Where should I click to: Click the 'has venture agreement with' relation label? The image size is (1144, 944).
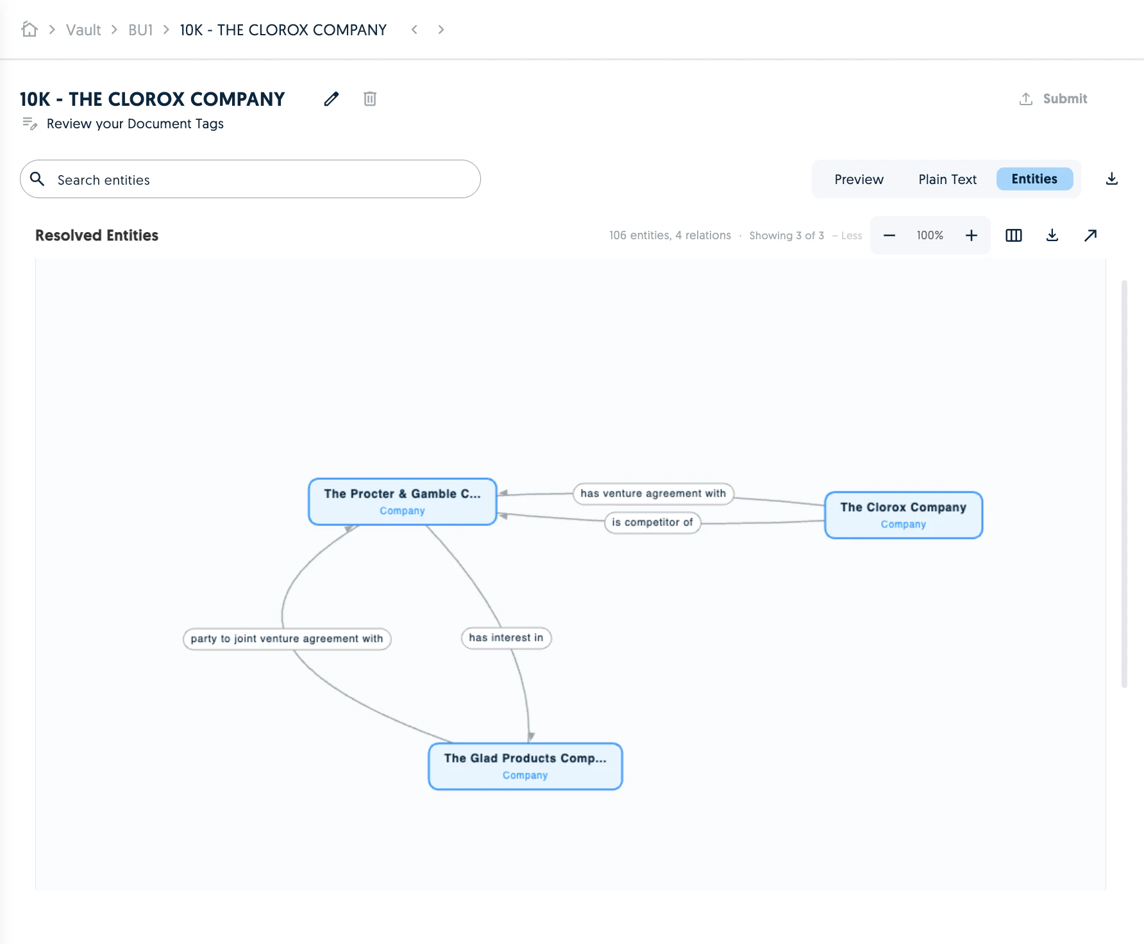[653, 493]
